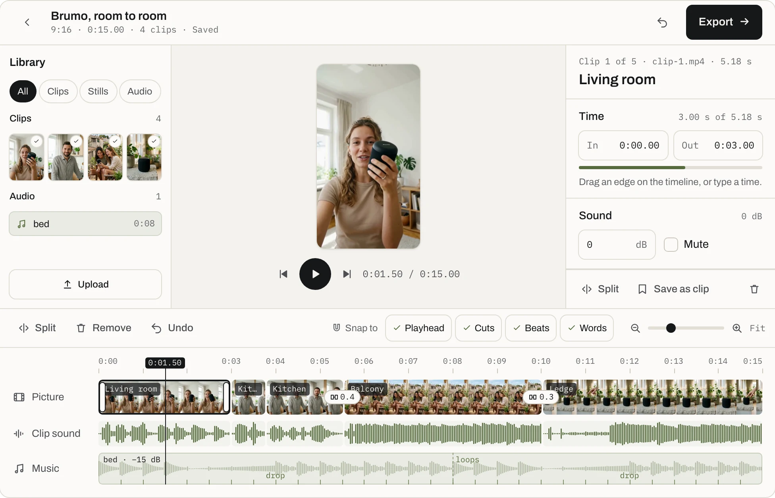The image size is (775, 498).
Task: Click the green clip trim progress bar
Action: [670, 168]
